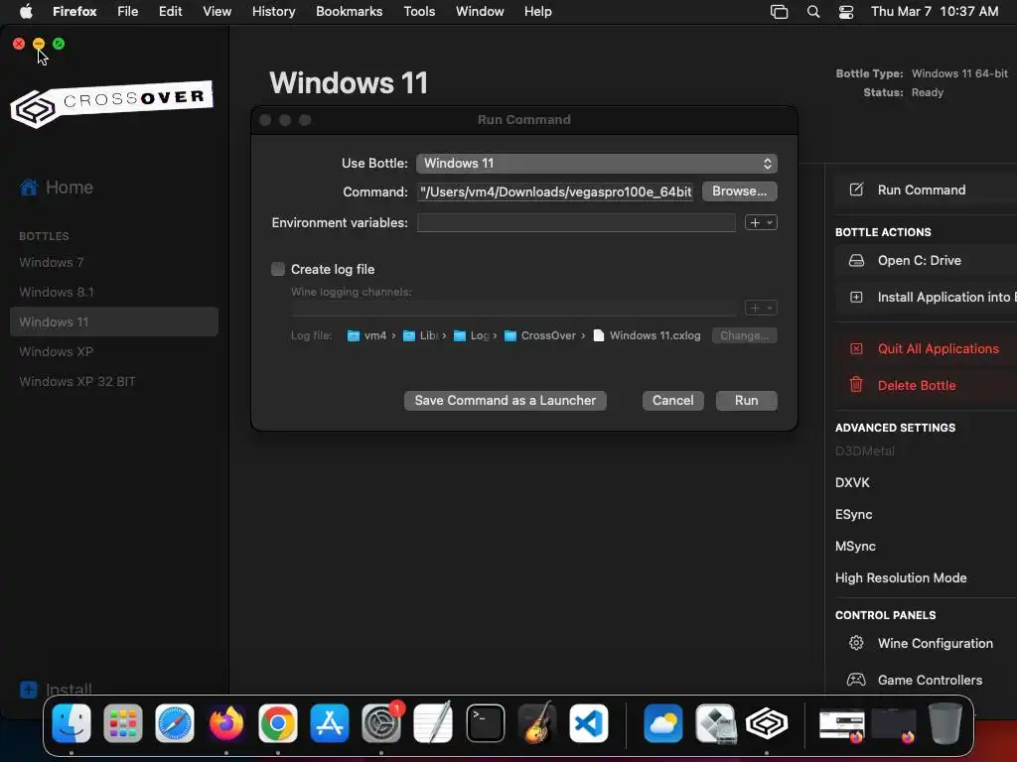Open System Settings from the Dock
Image resolution: width=1017 pixels, height=762 pixels.
381,723
